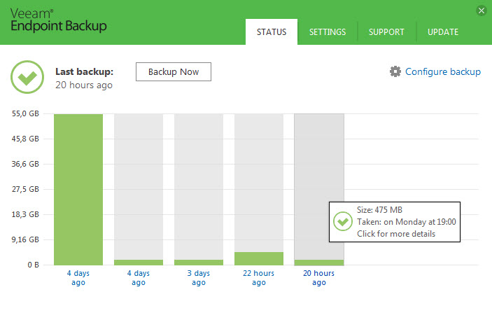
Task: Start a backup with Backup Now
Action: pos(174,71)
